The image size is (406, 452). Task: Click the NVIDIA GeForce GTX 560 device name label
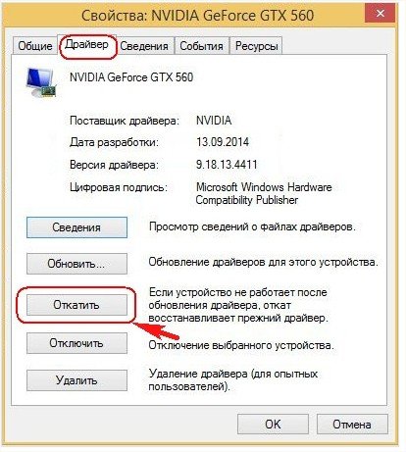pyautogui.click(x=131, y=77)
